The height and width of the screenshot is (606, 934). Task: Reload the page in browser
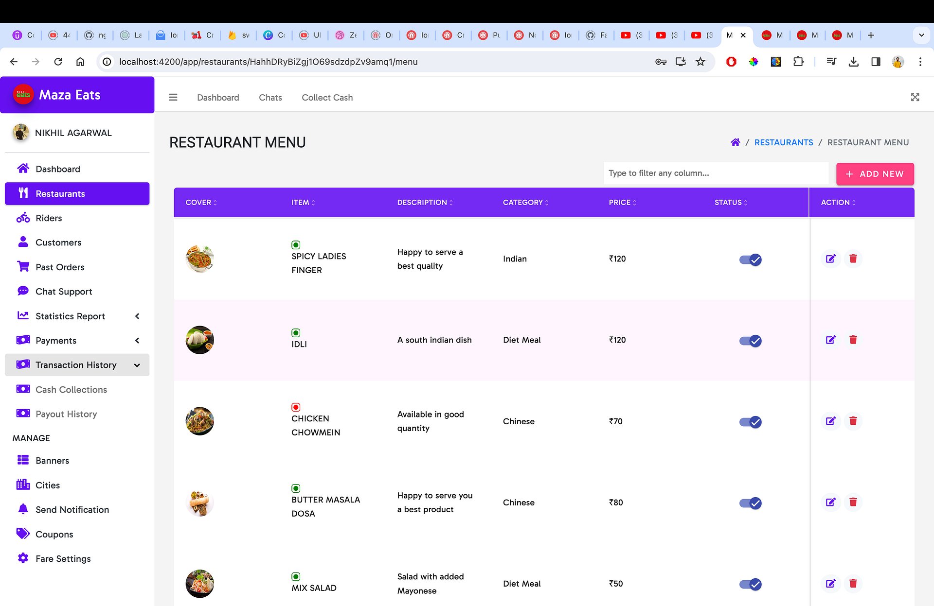pyautogui.click(x=58, y=62)
